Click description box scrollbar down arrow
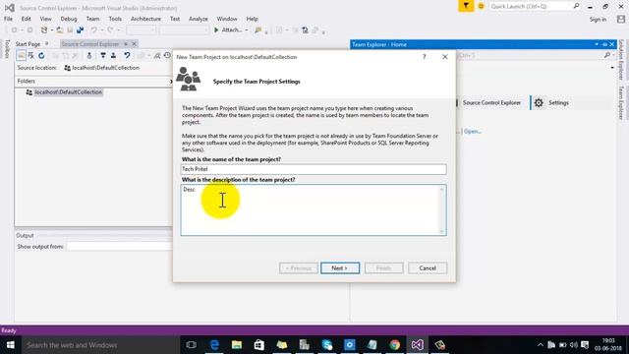Viewport: 629px width, 354px height. click(x=441, y=232)
